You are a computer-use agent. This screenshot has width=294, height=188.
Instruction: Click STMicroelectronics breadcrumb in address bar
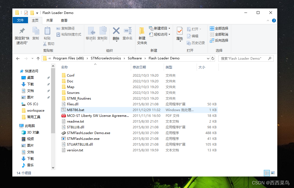pos(106,58)
